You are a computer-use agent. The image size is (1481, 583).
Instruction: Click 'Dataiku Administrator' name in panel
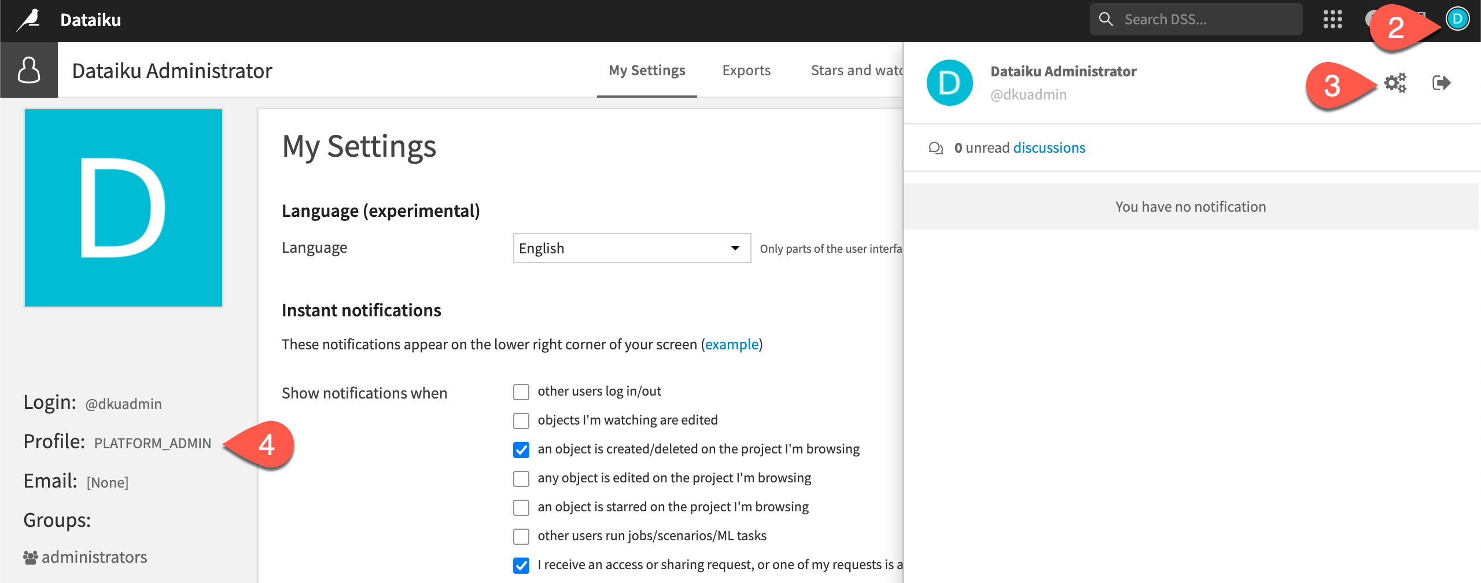point(1063,71)
